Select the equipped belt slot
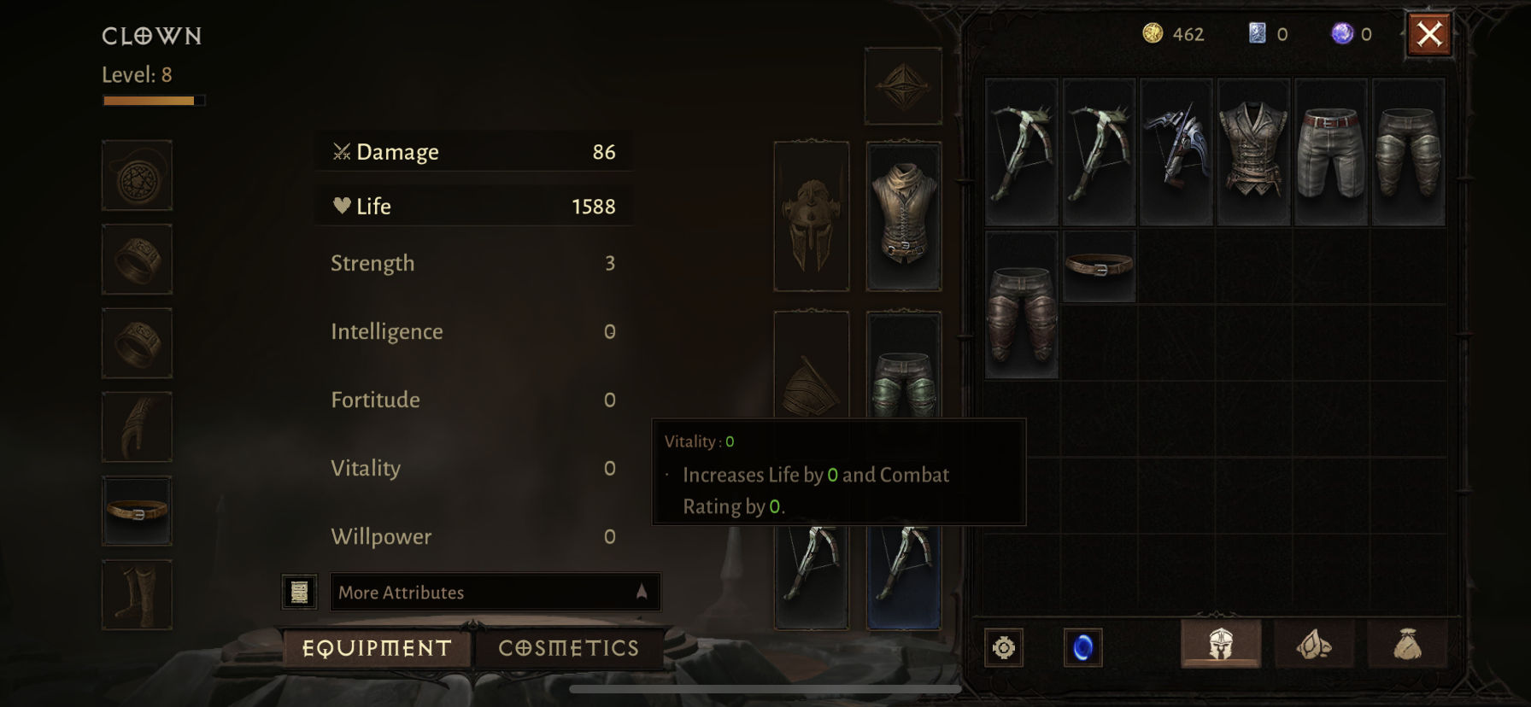Screen dimensions: 1531x707 pyautogui.click(x=137, y=511)
